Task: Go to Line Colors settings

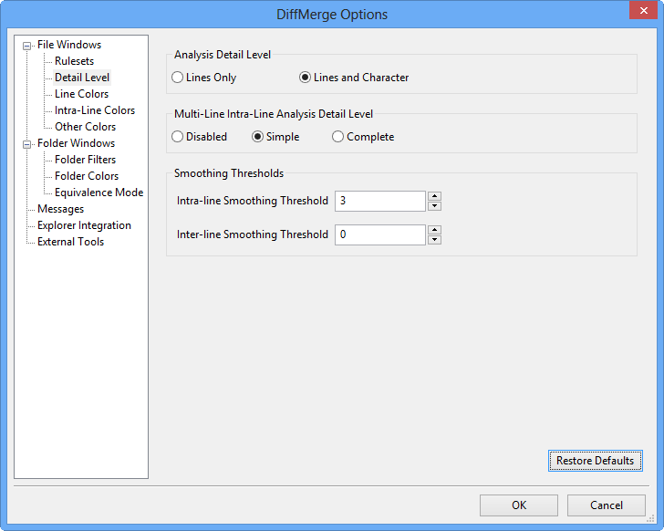Action: pos(81,94)
